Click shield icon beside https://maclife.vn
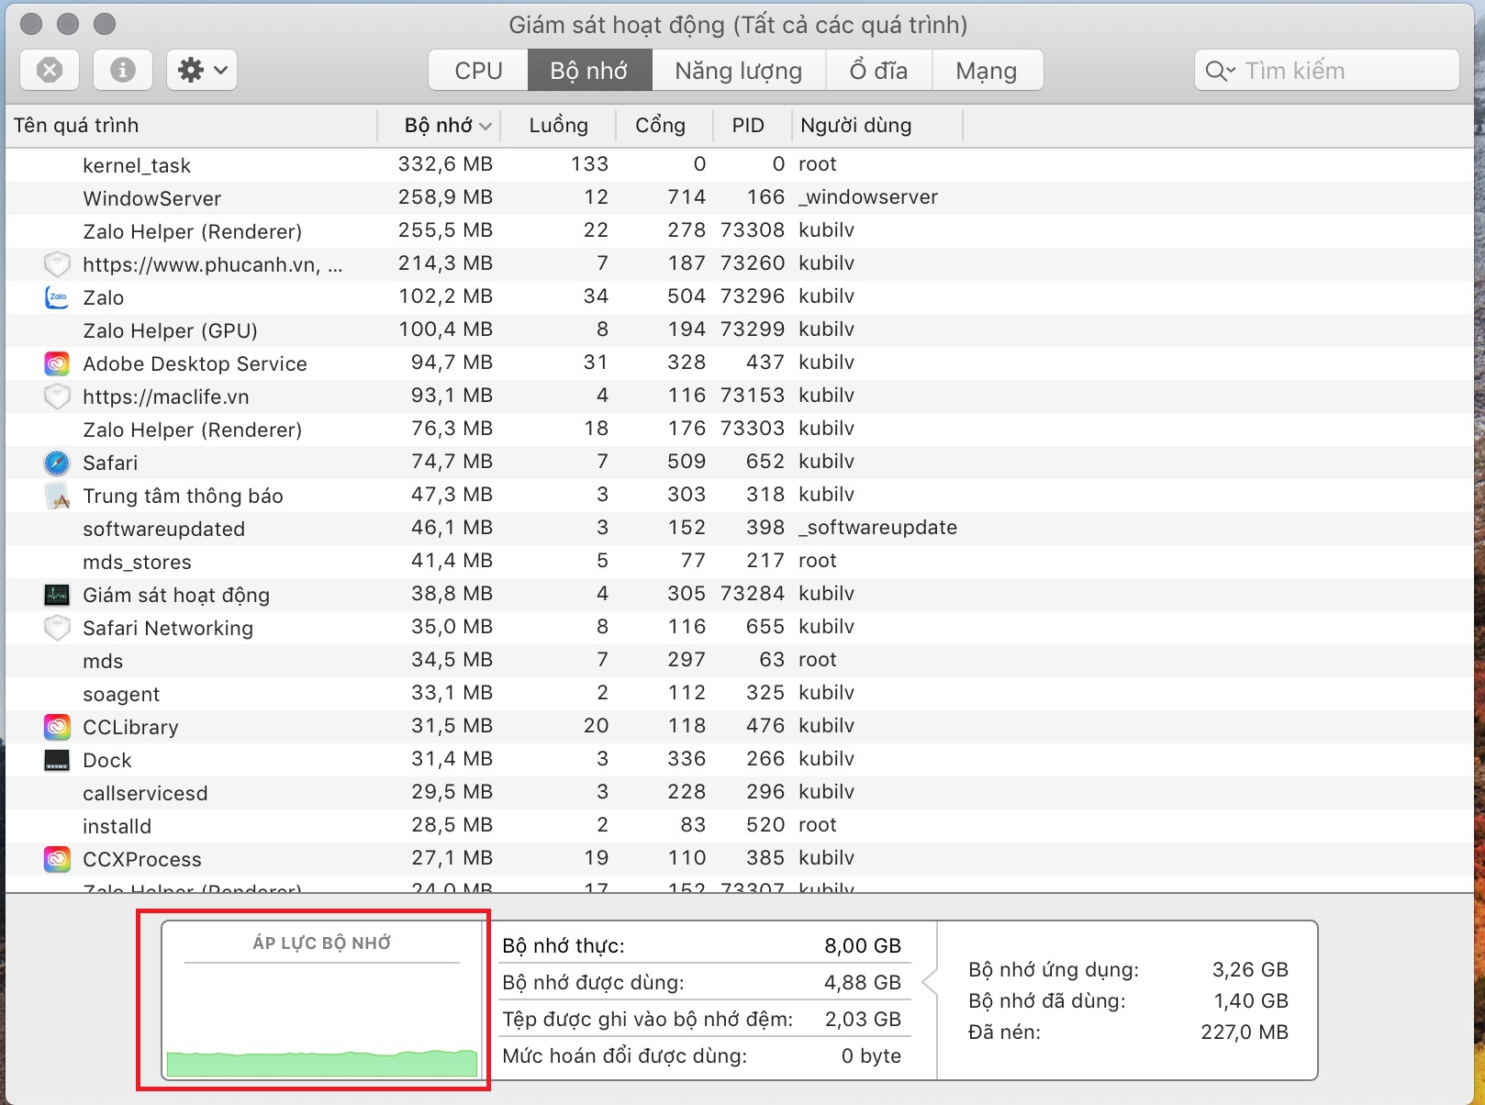The width and height of the screenshot is (1485, 1105). click(57, 396)
